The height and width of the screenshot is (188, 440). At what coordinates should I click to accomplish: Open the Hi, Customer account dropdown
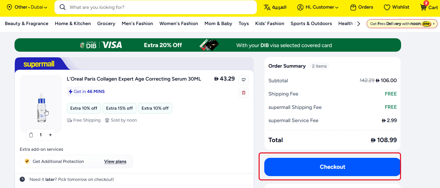coord(318,7)
